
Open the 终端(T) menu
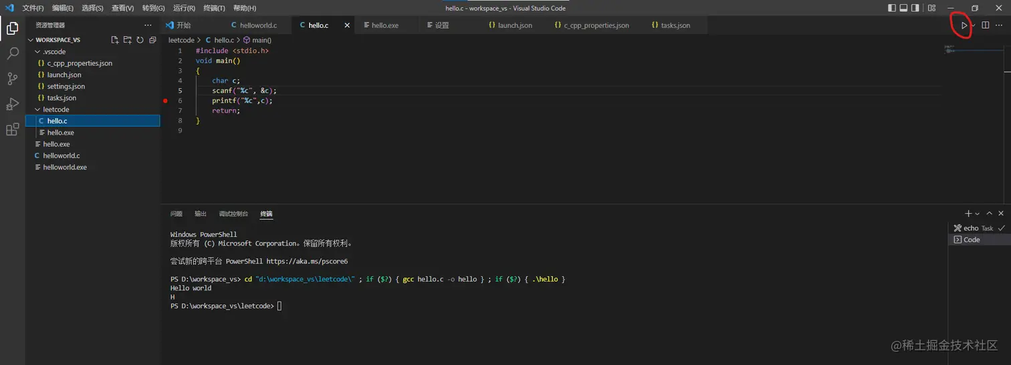pyautogui.click(x=214, y=8)
